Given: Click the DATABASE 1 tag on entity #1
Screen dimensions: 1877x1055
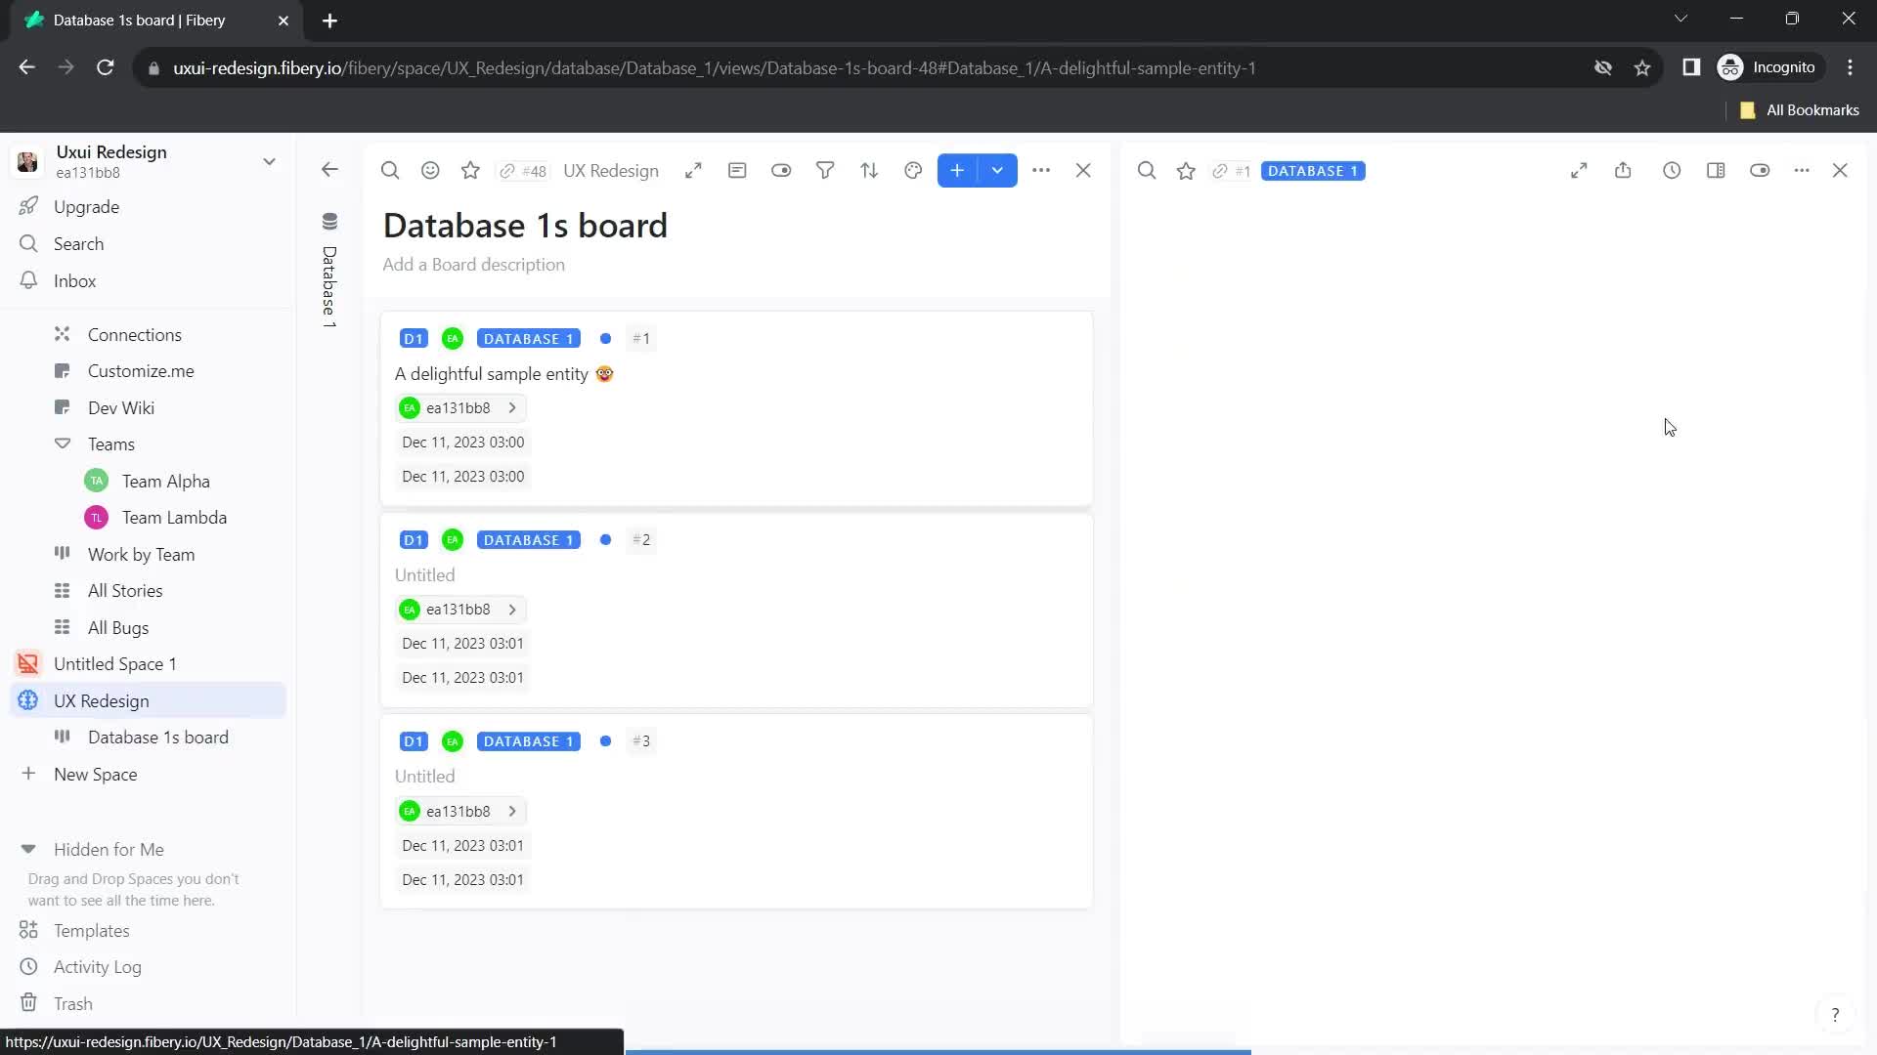Looking at the screenshot, I should click(x=529, y=337).
